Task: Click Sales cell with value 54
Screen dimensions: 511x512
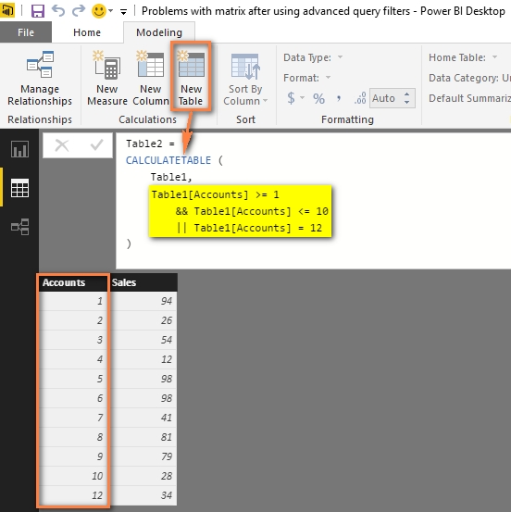Action: [x=143, y=340]
